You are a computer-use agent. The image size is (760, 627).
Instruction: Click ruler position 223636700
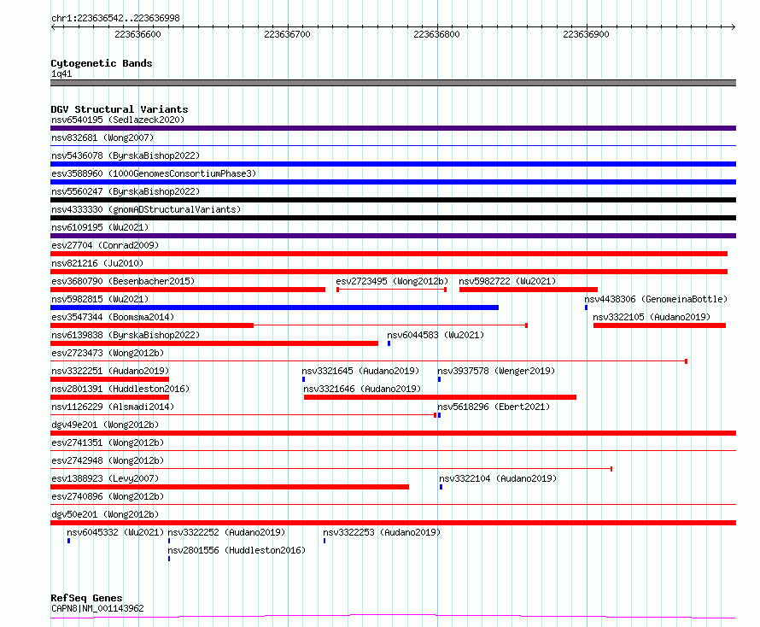pyautogui.click(x=287, y=34)
